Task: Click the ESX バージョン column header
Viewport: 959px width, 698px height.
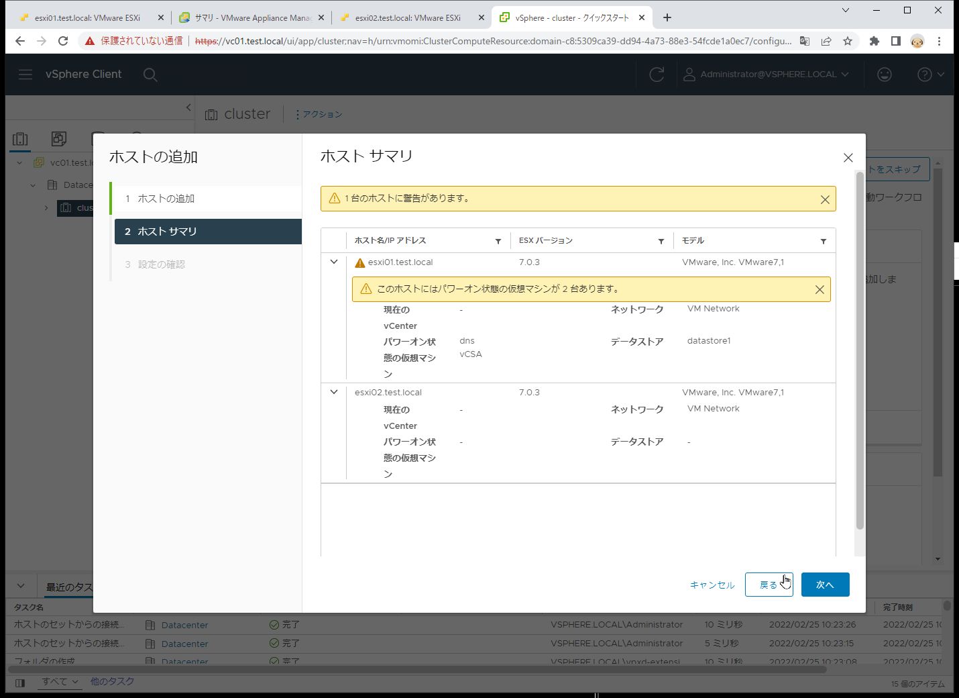Action: [x=546, y=241]
